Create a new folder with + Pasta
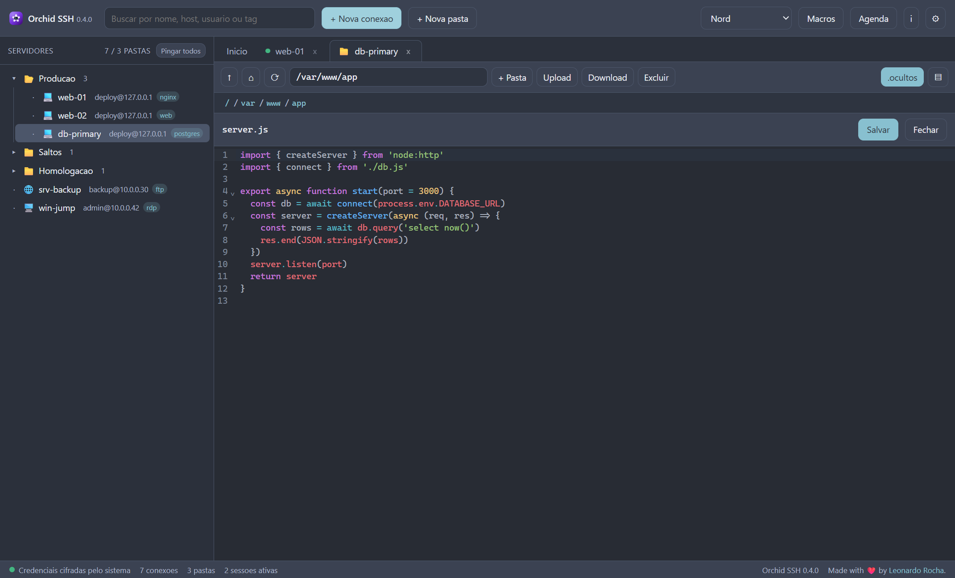The width and height of the screenshot is (955, 578). 512,78
